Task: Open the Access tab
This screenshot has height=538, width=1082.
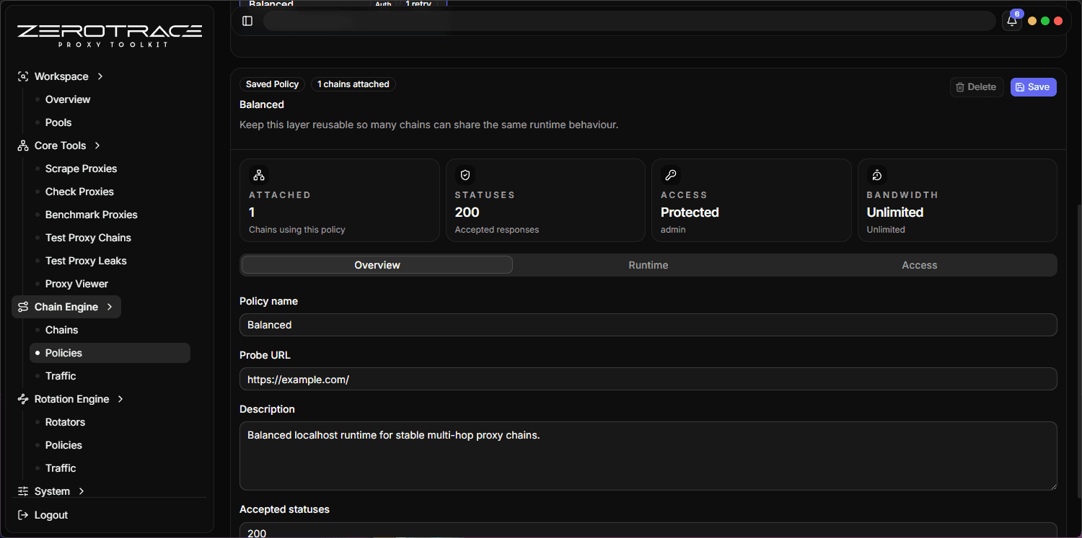Action: point(919,265)
